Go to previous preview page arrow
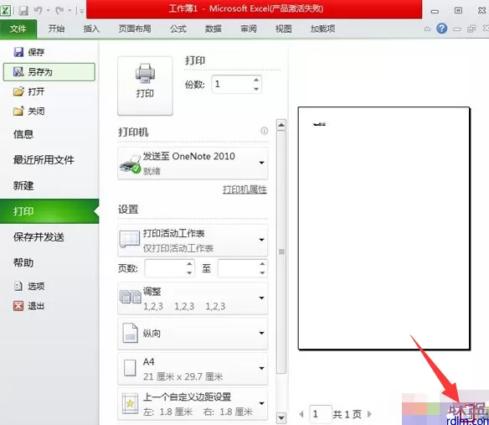 coord(301,414)
